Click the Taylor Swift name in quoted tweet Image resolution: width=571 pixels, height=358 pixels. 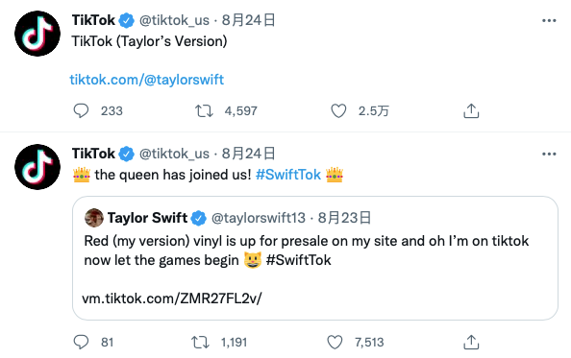point(147,218)
